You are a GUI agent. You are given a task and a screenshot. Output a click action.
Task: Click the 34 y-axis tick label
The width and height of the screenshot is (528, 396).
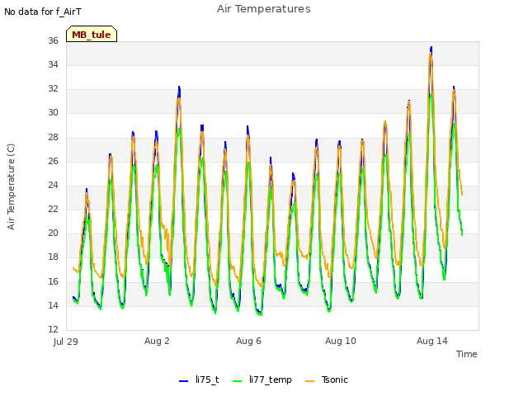pos(53,64)
